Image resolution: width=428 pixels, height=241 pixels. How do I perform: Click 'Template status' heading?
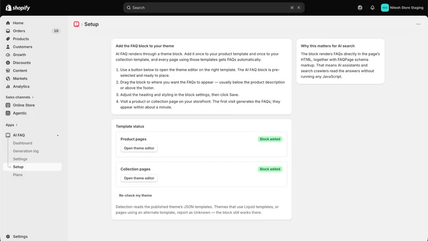click(129, 126)
